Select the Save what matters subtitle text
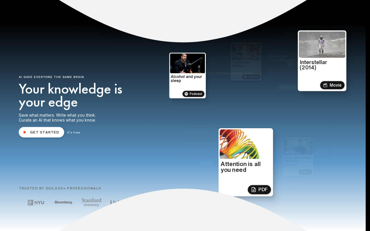 click(x=57, y=118)
